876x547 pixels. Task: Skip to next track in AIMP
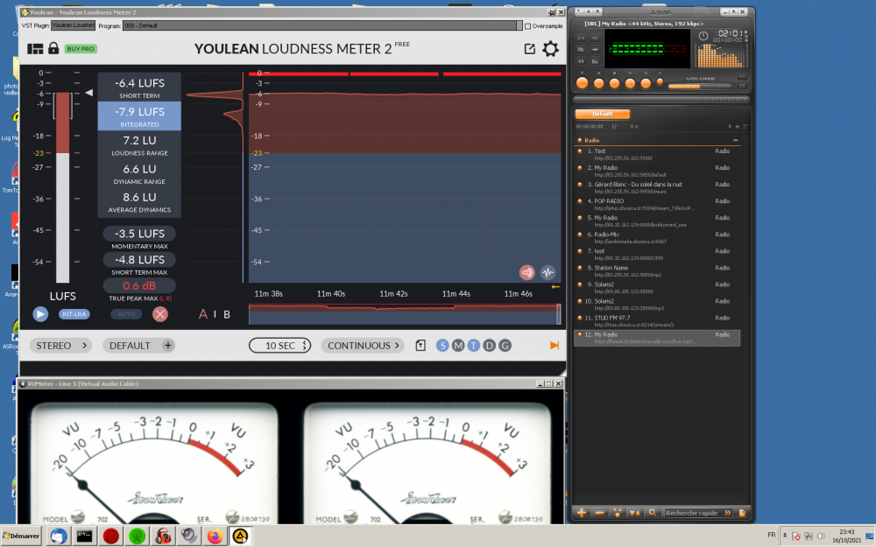(x=646, y=83)
